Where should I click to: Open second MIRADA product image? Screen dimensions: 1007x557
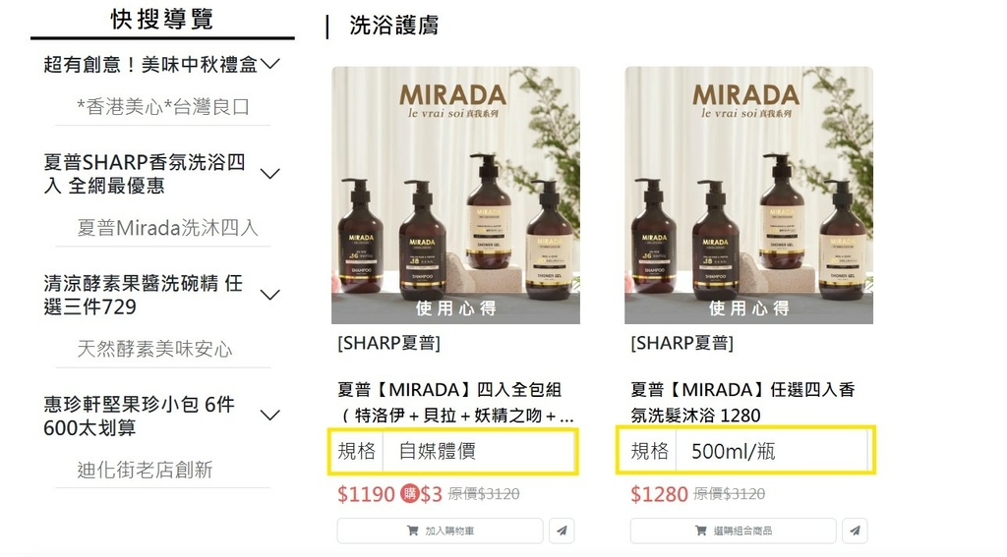point(748,195)
